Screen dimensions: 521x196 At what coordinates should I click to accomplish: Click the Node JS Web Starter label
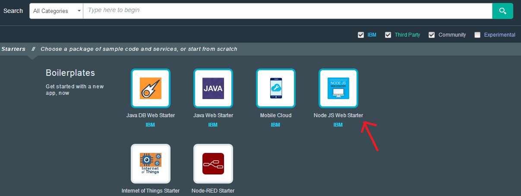point(338,115)
